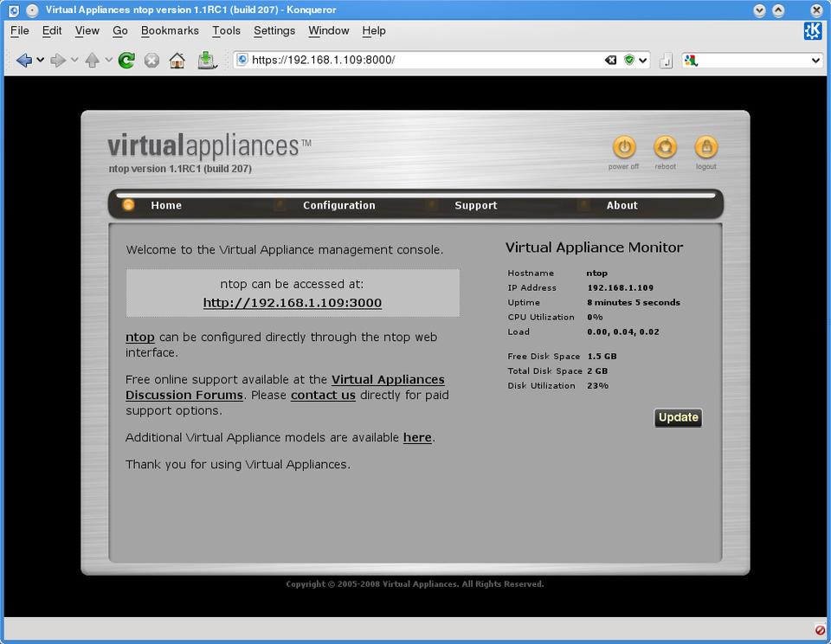This screenshot has width=831, height=644.
Task: Click the power off icon
Action: click(x=623, y=147)
